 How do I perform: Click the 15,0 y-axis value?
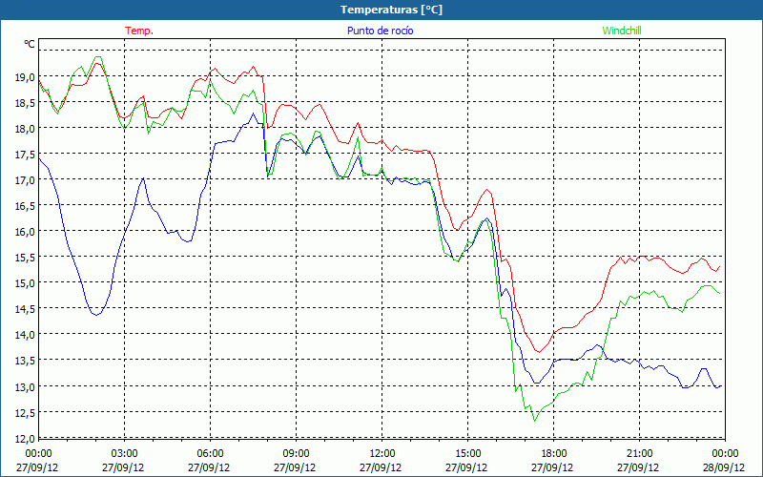coord(25,282)
